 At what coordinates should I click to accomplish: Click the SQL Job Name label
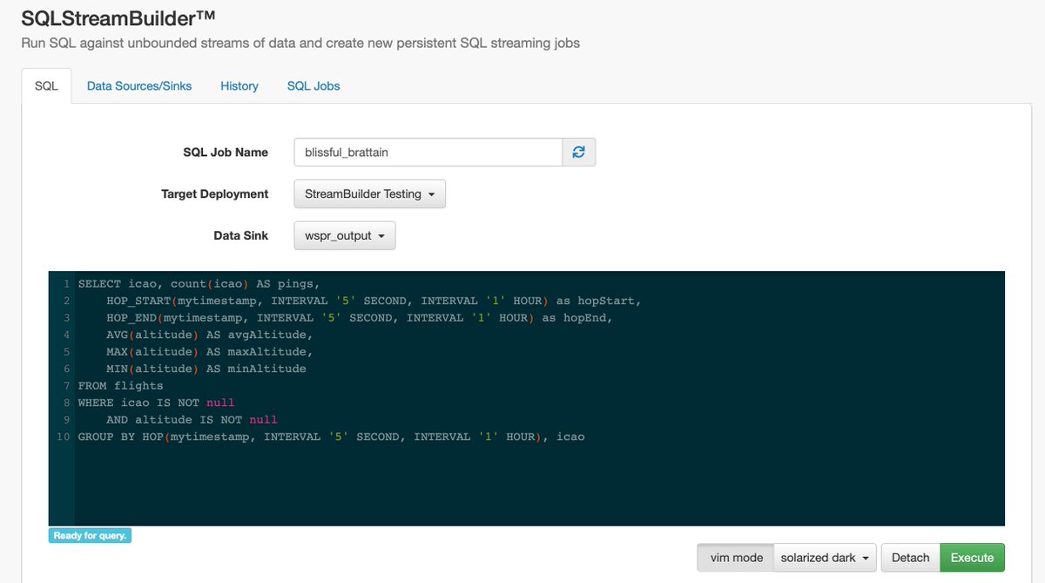point(226,152)
